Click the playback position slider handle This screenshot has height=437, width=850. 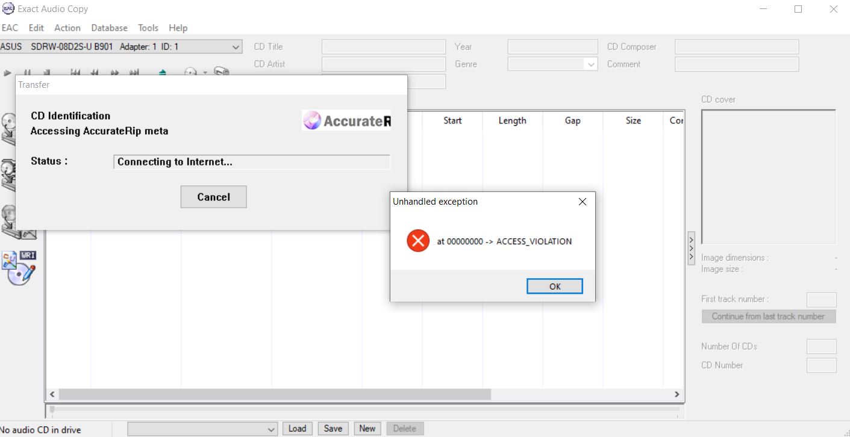click(x=52, y=410)
